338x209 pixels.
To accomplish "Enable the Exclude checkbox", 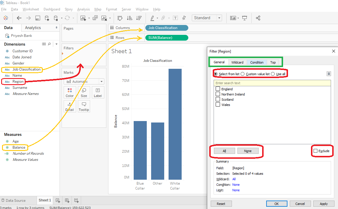I will point(316,151).
